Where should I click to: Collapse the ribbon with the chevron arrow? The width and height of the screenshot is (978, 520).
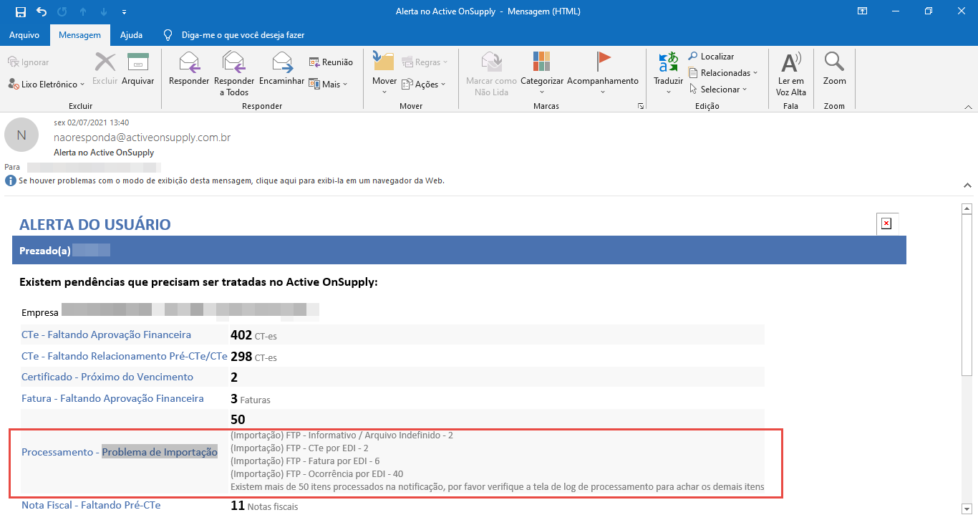click(x=968, y=106)
